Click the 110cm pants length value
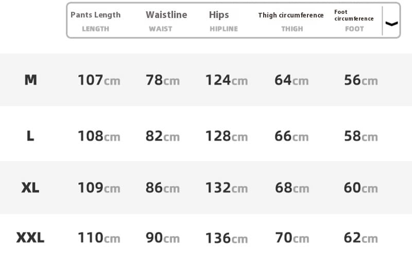 [x=99, y=238]
